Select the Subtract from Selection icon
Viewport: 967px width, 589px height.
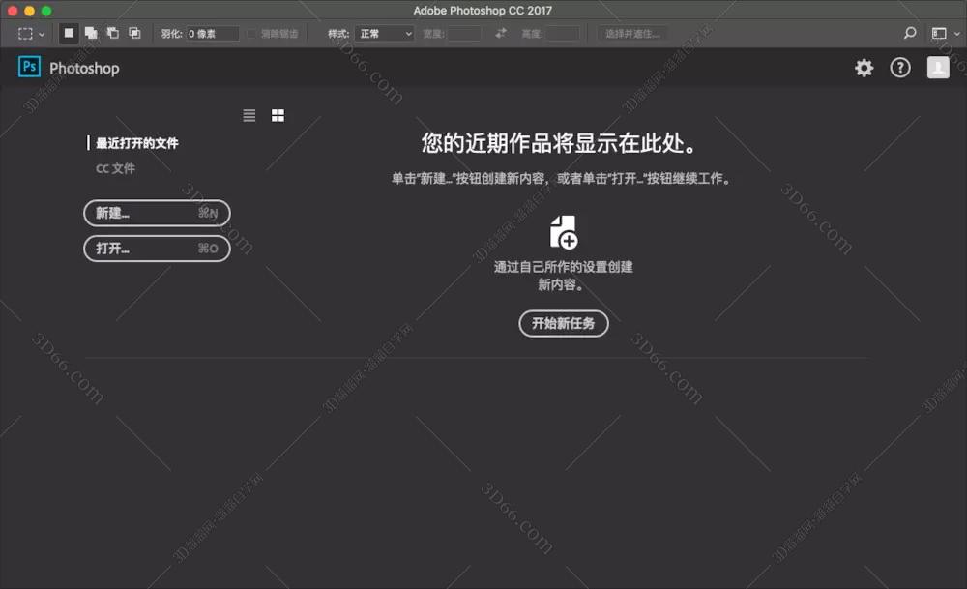click(x=112, y=33)
